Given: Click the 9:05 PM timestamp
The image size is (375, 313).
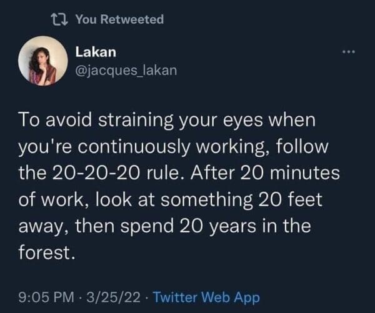Looking at the screenshot, I should pyautogui.click(x=44, y=297).
